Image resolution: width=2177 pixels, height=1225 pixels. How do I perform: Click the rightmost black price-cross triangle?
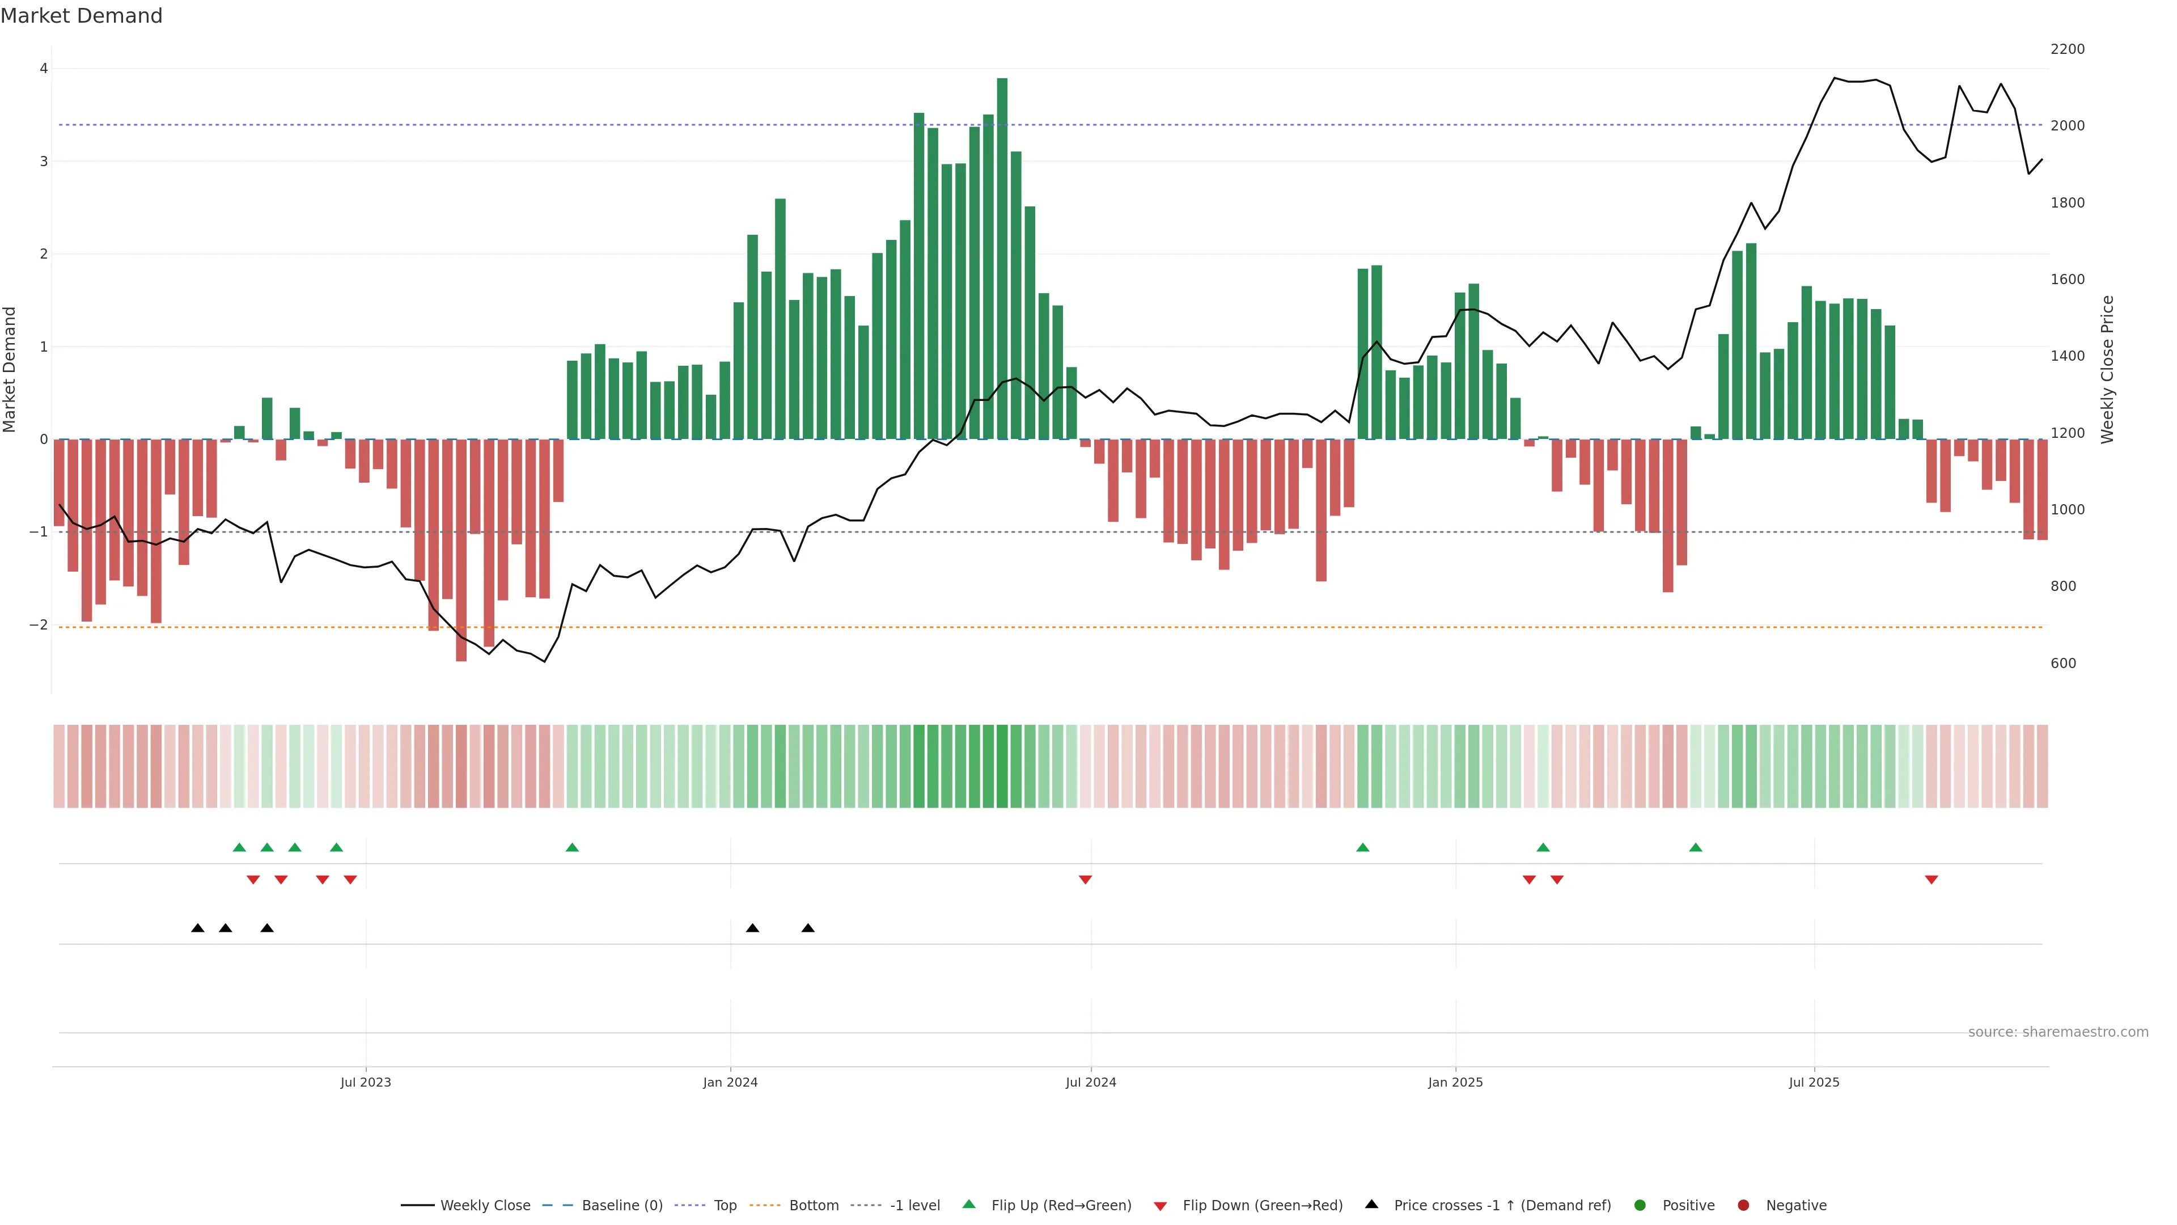click(x=808, y=928)
